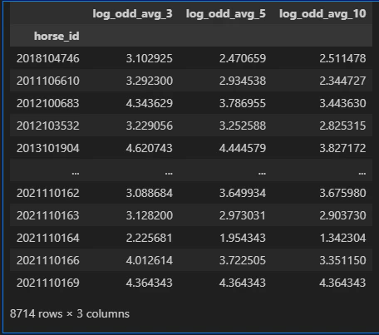Click the value 3.443630
Image resolution: width=379 pixels, height=335 pixels.
tap(342, 103)
